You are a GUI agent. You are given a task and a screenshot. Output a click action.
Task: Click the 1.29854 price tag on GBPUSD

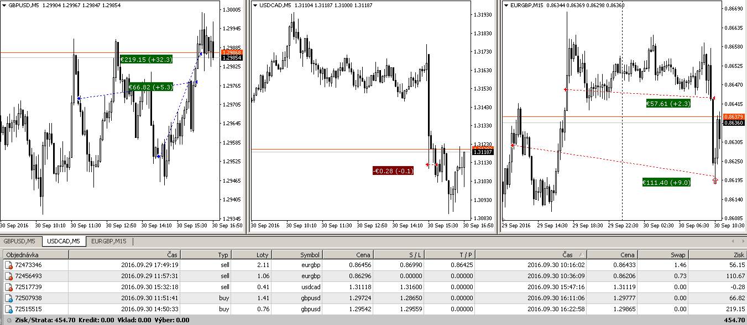232,57
